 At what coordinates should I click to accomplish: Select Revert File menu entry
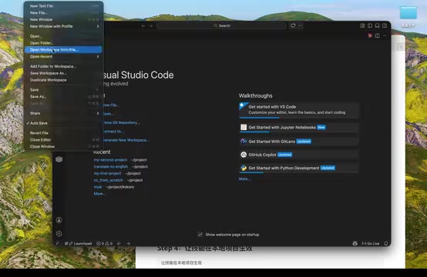tap(63, 133)
